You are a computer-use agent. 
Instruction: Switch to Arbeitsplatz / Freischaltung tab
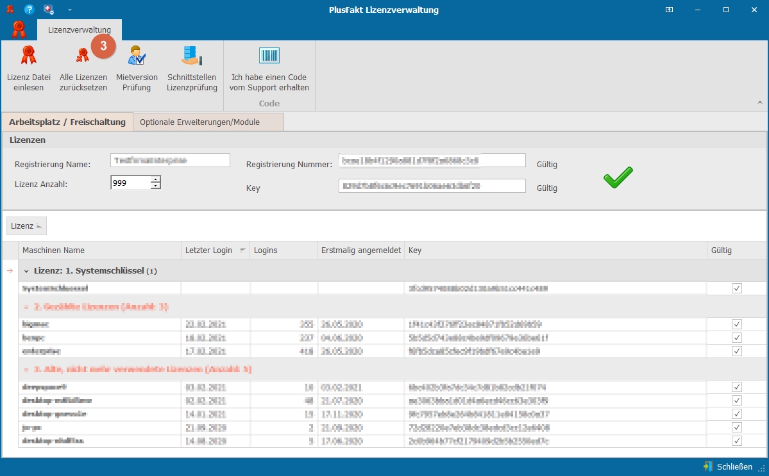(x=67, y=122)
